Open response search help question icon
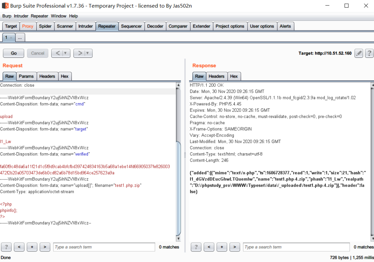374x262 pixels. 196,247
